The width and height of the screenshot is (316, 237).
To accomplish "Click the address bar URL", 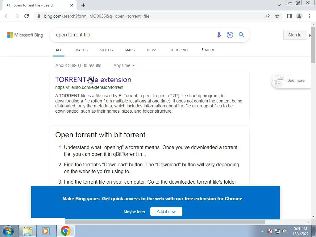I will [x=97, y=16].
